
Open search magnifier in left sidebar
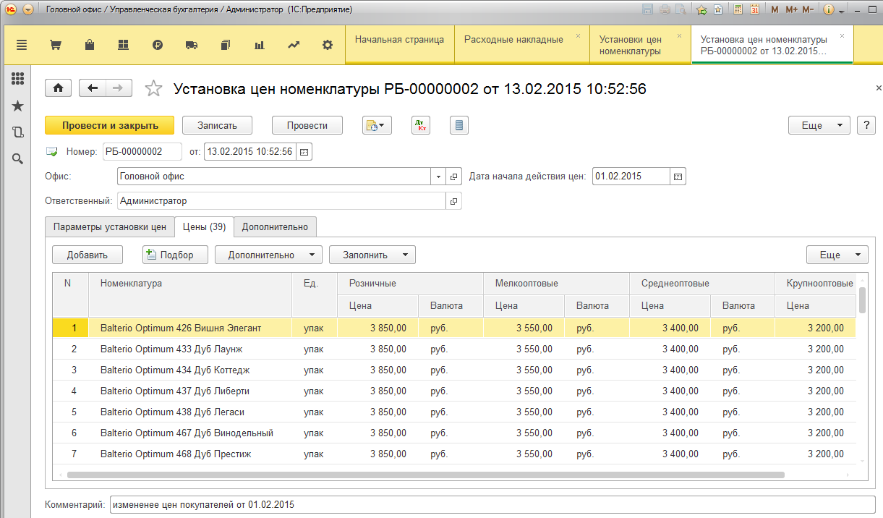[18, 158]
